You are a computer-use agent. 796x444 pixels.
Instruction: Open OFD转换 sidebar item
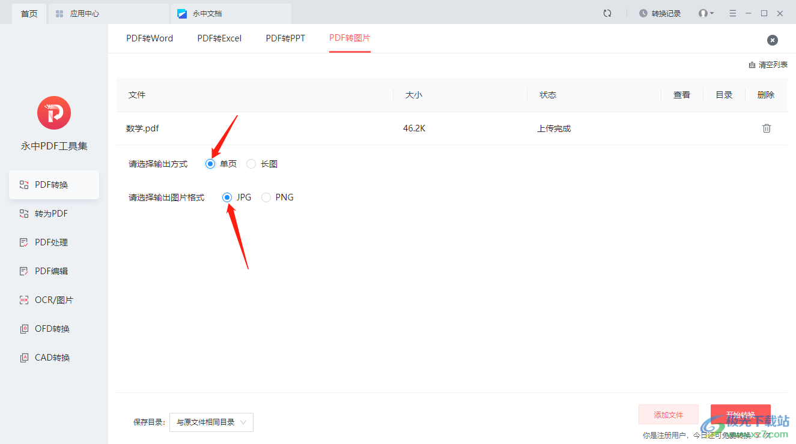54,329
